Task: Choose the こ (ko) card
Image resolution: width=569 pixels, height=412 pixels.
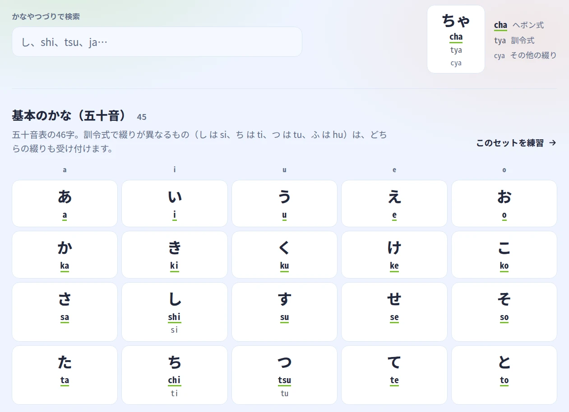Action: coord(504,255)
